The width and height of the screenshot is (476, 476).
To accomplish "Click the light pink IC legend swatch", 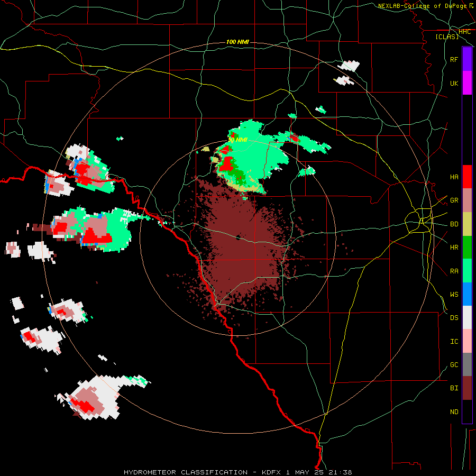I will pyautogui.click(x=467, y=341).
